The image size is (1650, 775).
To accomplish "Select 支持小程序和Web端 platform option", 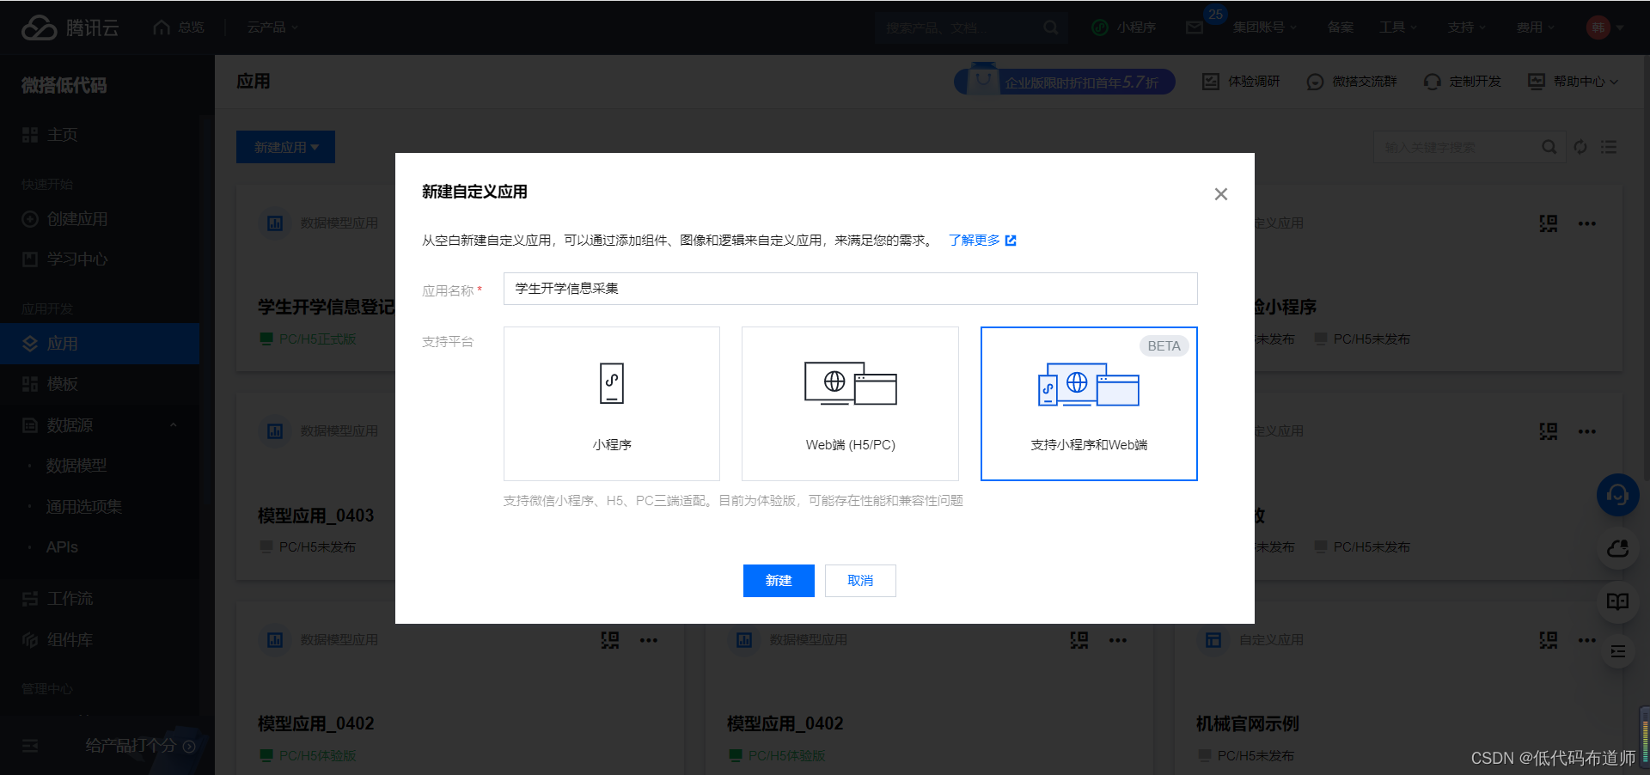I will pyautogui.click(x=1089, y=404).
